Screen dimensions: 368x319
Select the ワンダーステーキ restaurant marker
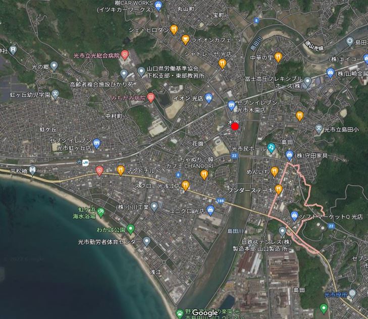pos(278,190)
